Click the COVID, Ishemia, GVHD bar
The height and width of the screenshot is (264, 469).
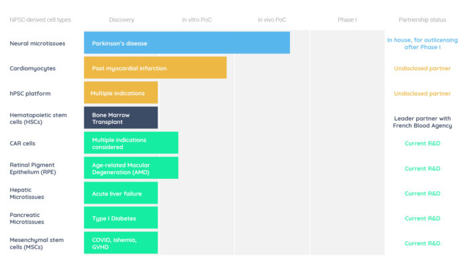(121, 243)
